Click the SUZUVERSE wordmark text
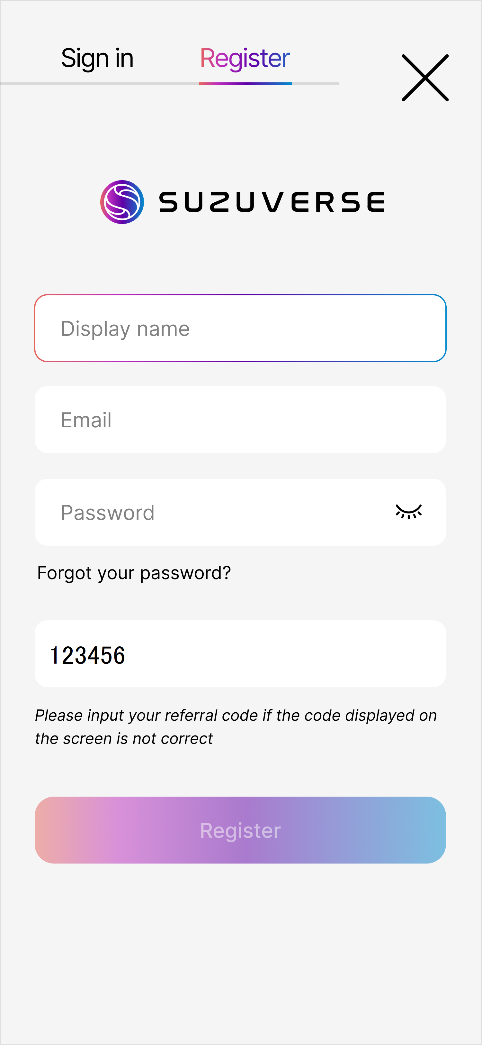 pos(272,202)
